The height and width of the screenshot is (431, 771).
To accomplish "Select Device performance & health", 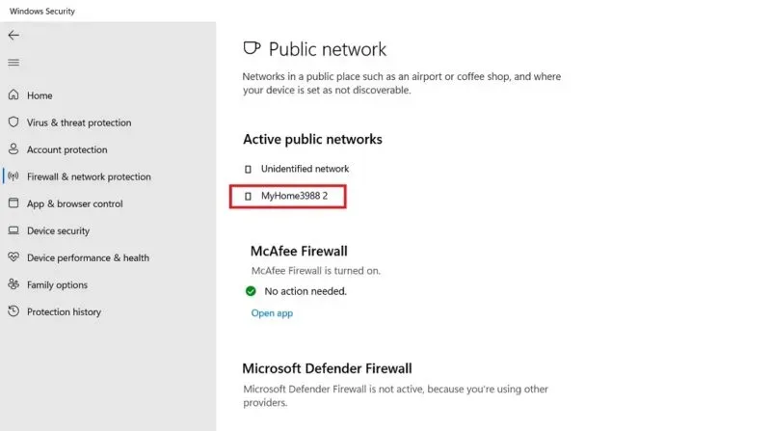I will [88, 257].
